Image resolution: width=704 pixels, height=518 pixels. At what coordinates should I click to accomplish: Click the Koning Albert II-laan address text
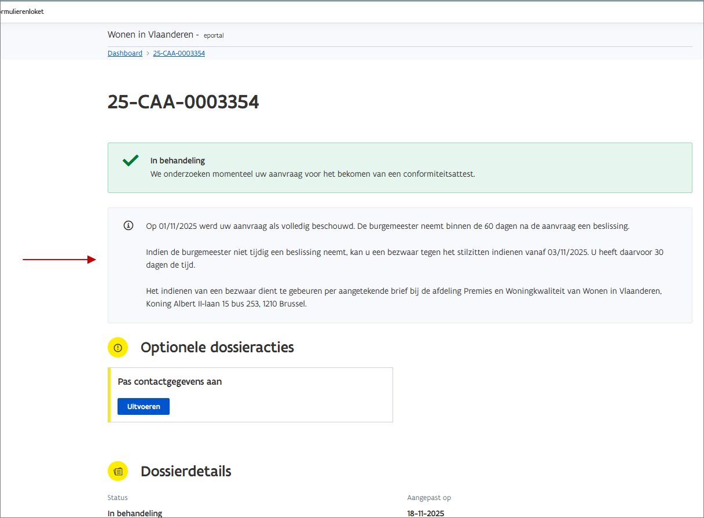pos(226,304)
